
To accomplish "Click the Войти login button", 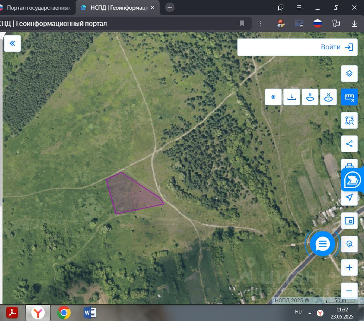I will [337, 47].
